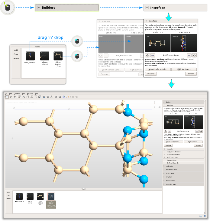Click add-layer icon under Second in main window
The height and width of the screenshot is (221, 210).
pyautogui.click(x=201, y=131)
